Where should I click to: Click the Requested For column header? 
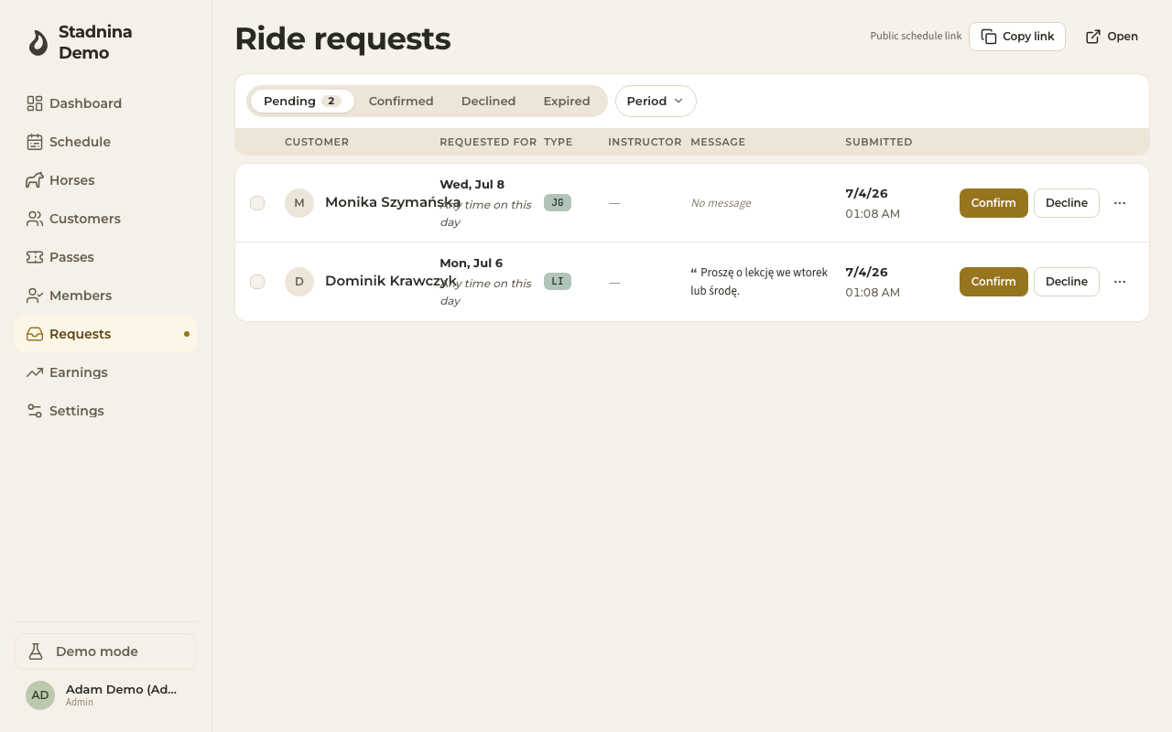point(488,142)
